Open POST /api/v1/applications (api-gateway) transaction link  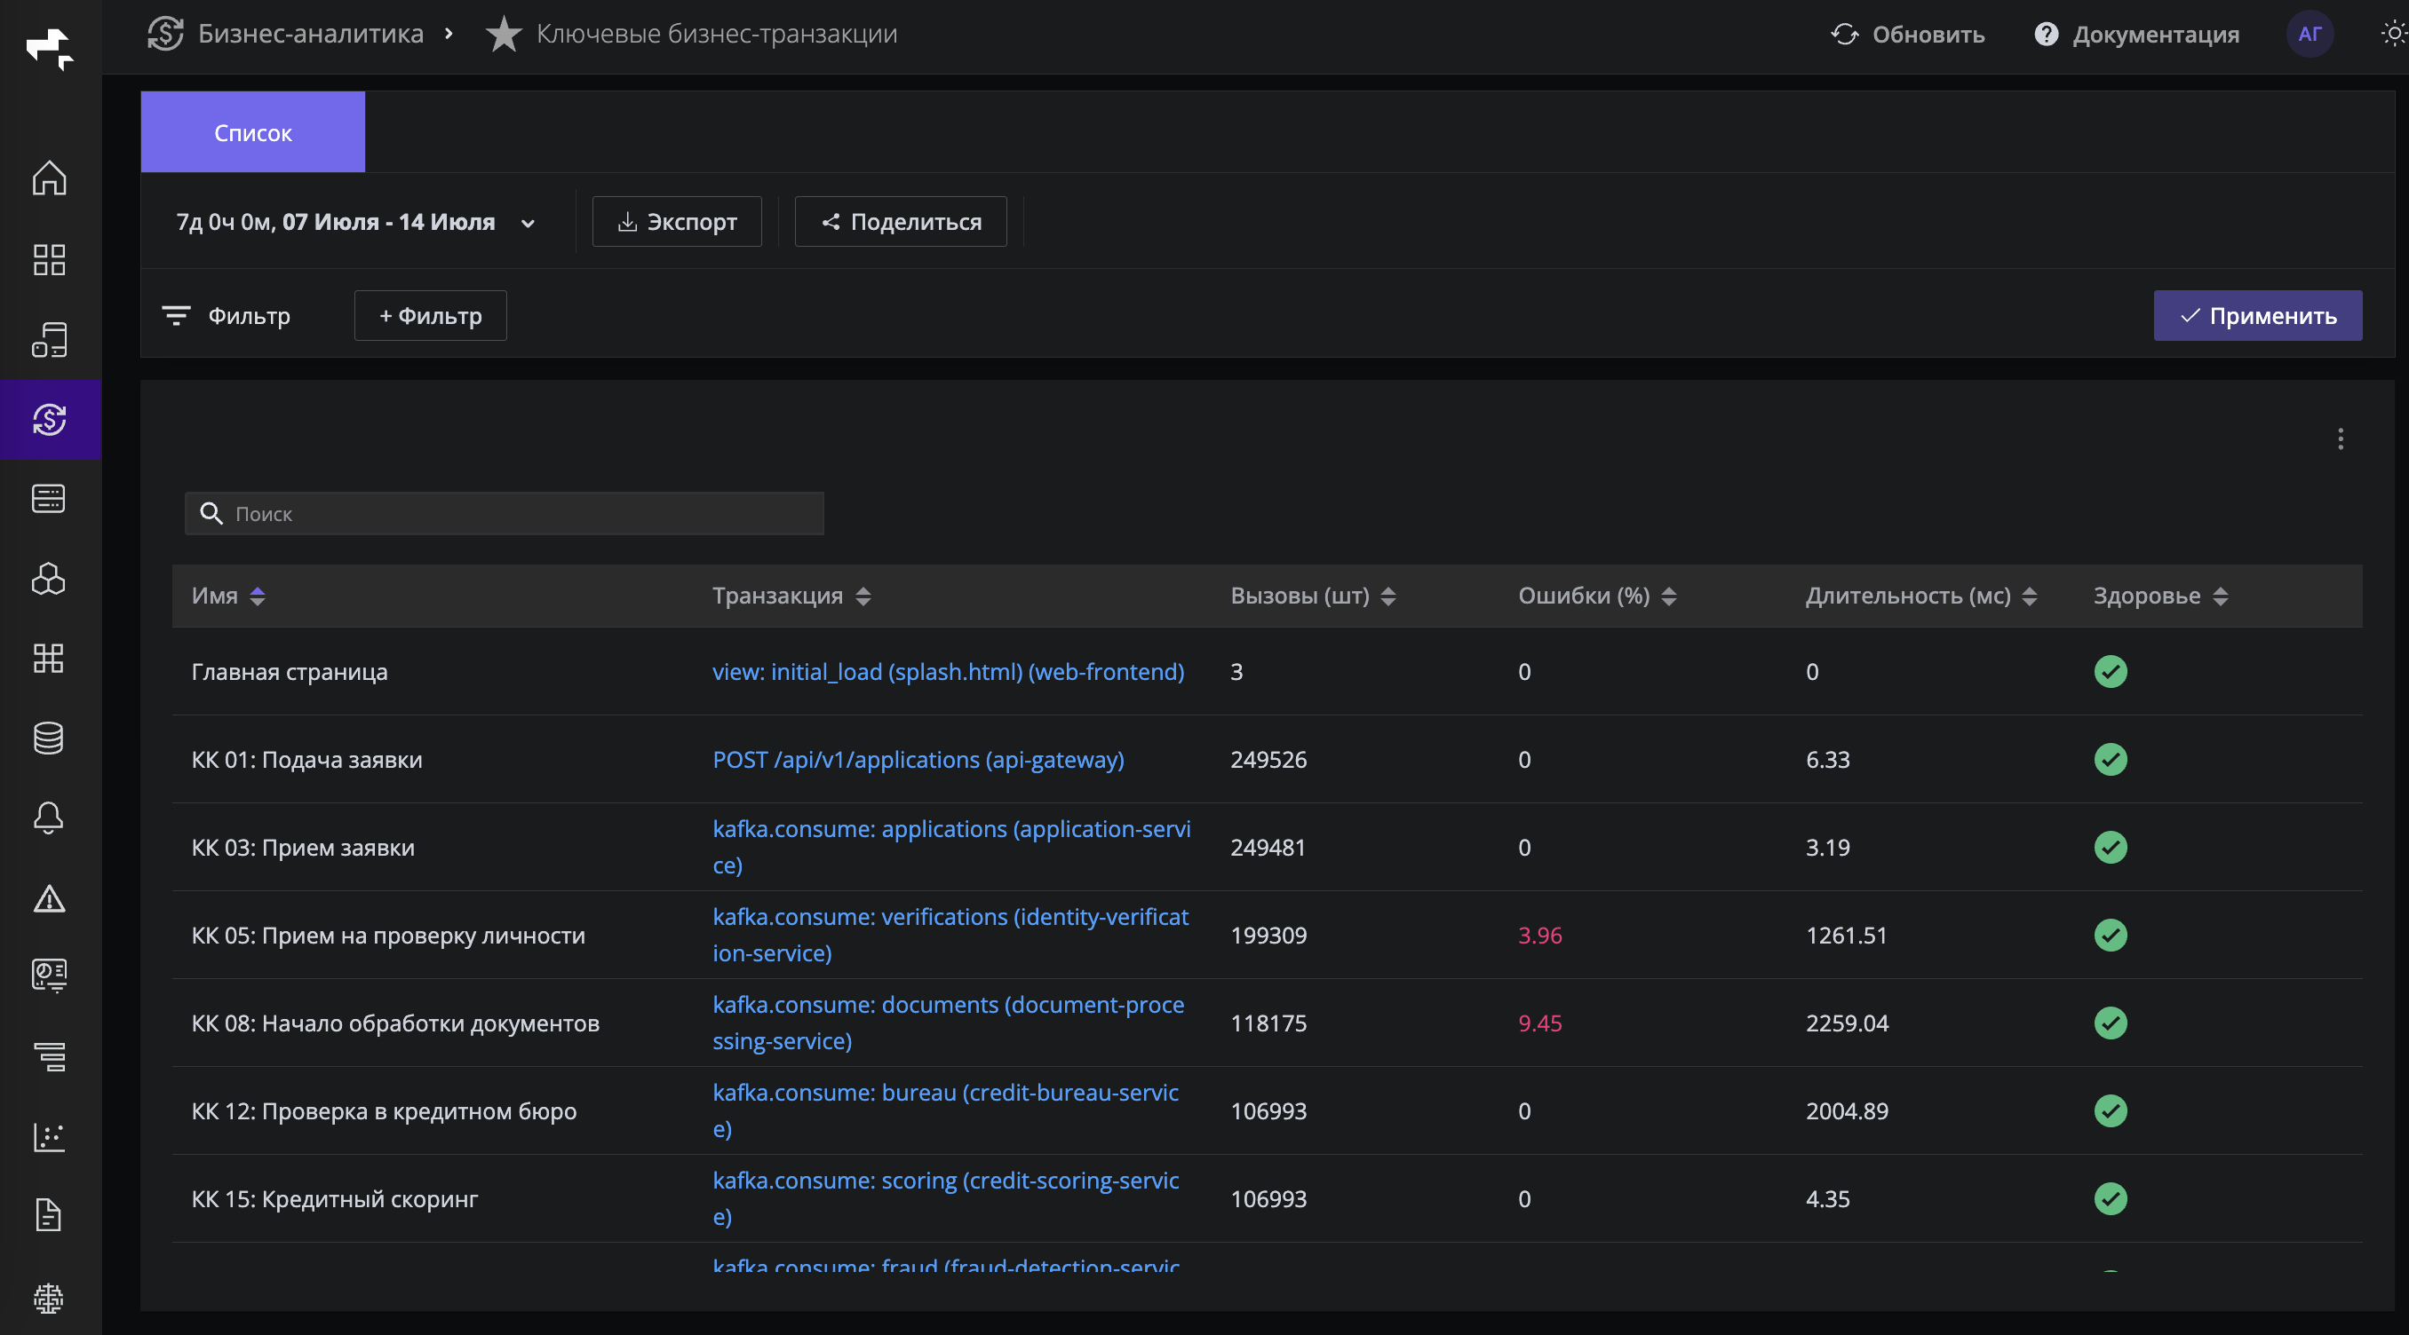tap(918, 760)
